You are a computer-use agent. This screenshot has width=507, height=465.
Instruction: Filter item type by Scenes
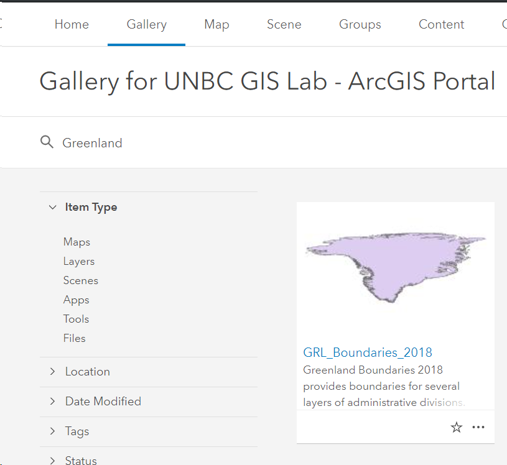(x=80, y=280)
